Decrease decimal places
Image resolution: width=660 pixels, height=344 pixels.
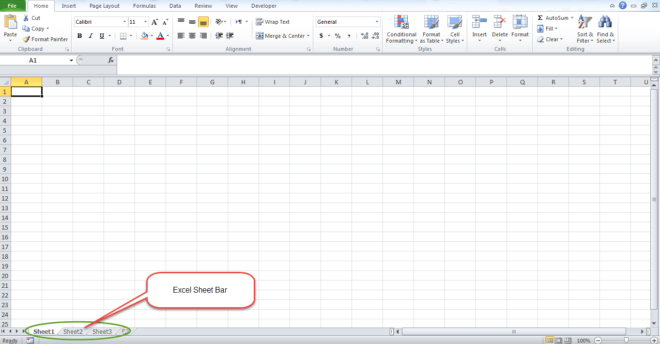tap(376, 36)
